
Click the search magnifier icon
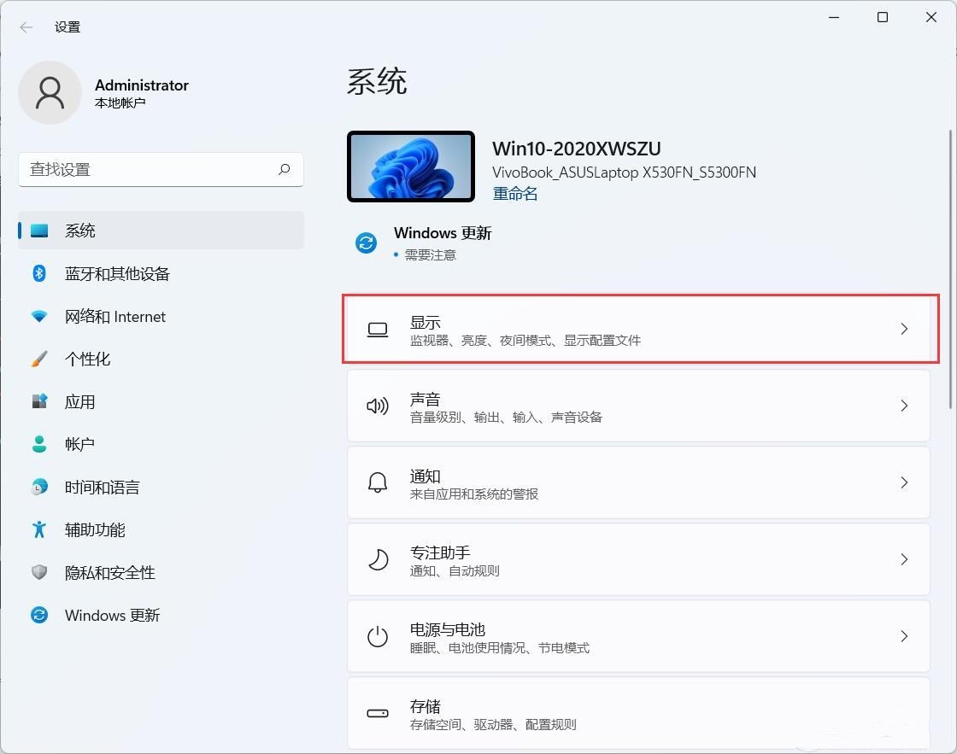point(284,169)
